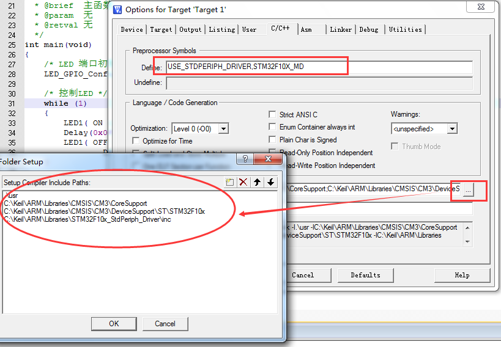
Task: Enable Strict ANSI C checkbox
Action: (272, 114)
